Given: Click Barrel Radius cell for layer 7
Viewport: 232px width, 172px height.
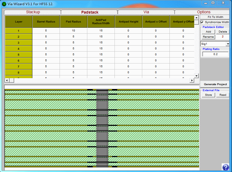Looking at the screenshot, I should pos(46,66).
